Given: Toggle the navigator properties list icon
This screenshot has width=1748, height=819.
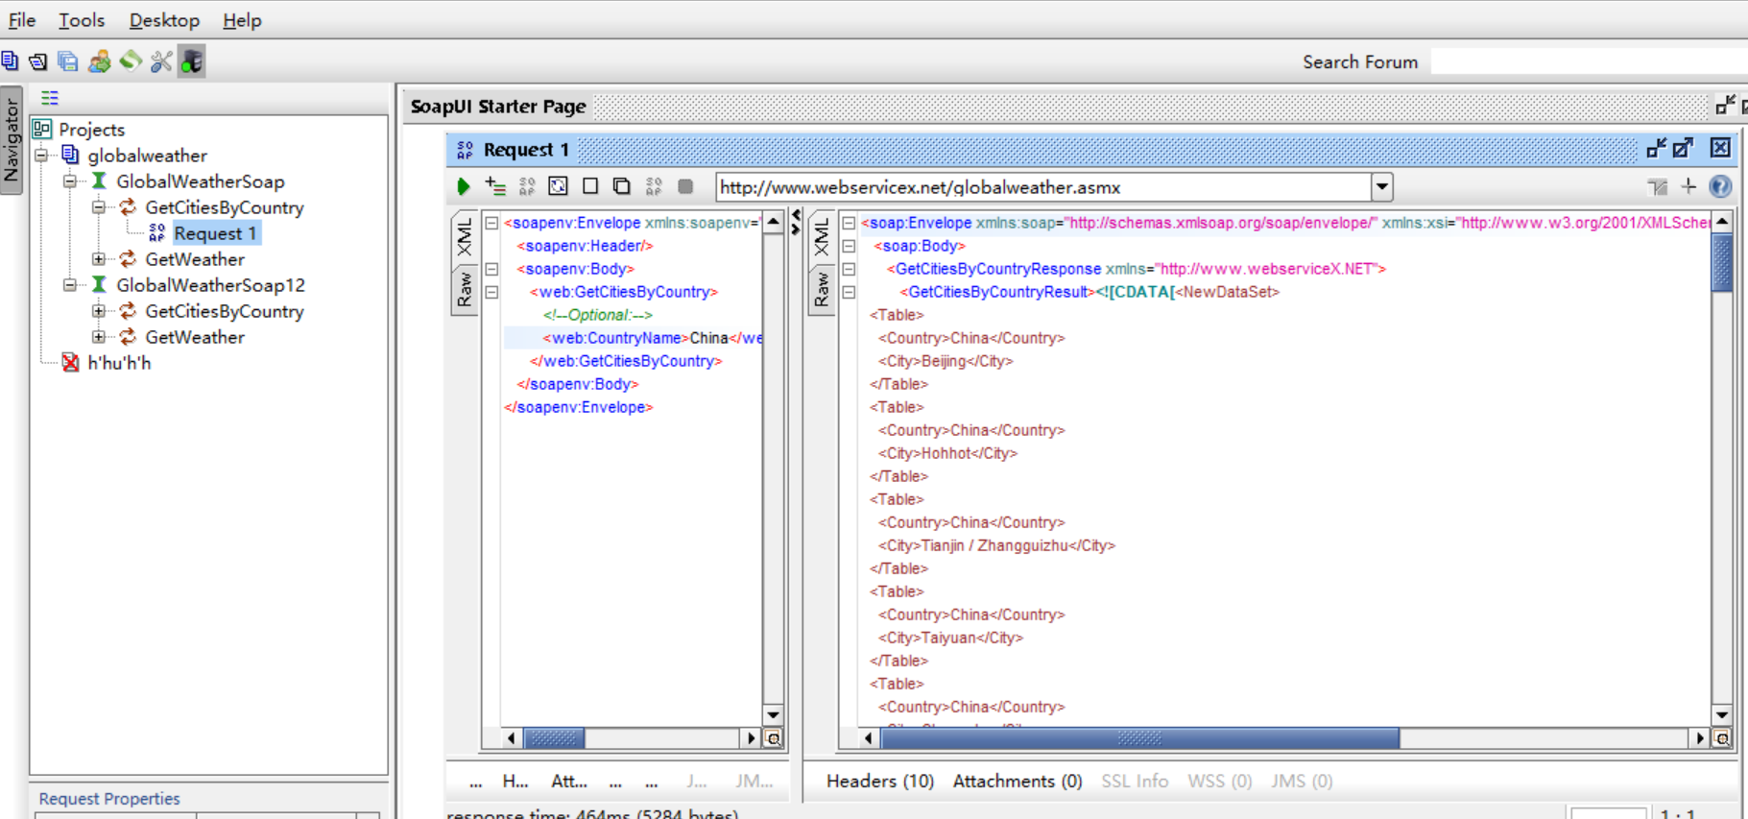Looking at the screenshot, I should (50, 98).
